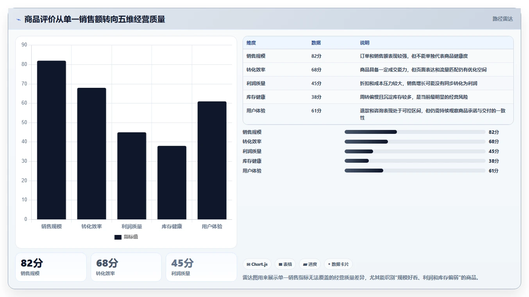Click the 转化效率 bar in chart
Image resolution: width=529 pixels, height=297 pixels.
pos(91,153)
